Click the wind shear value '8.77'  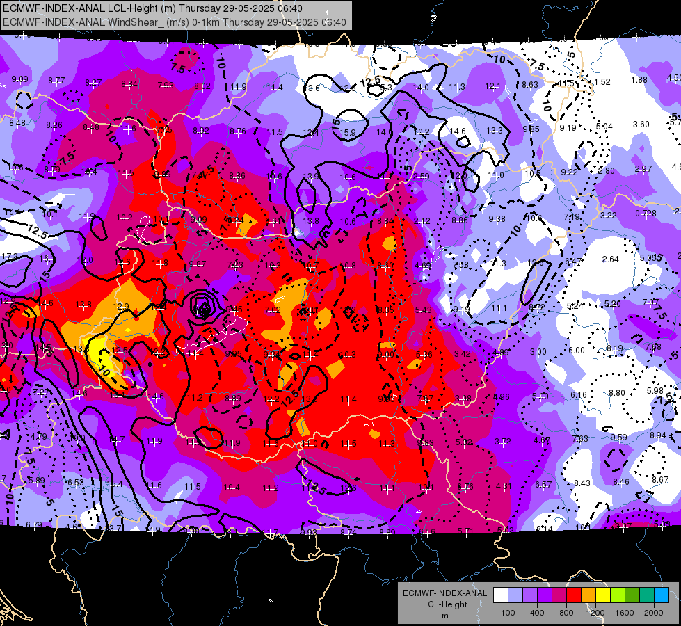56,81
